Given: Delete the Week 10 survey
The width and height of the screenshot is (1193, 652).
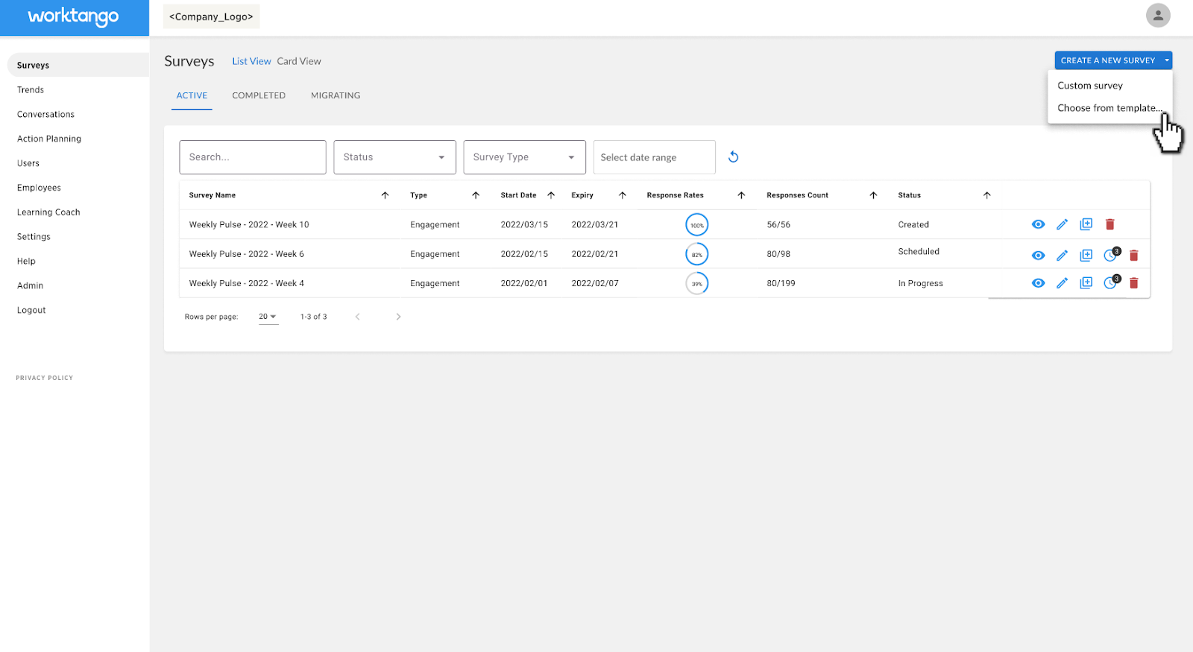Looking at the screenshot, I should point(1109,224).
